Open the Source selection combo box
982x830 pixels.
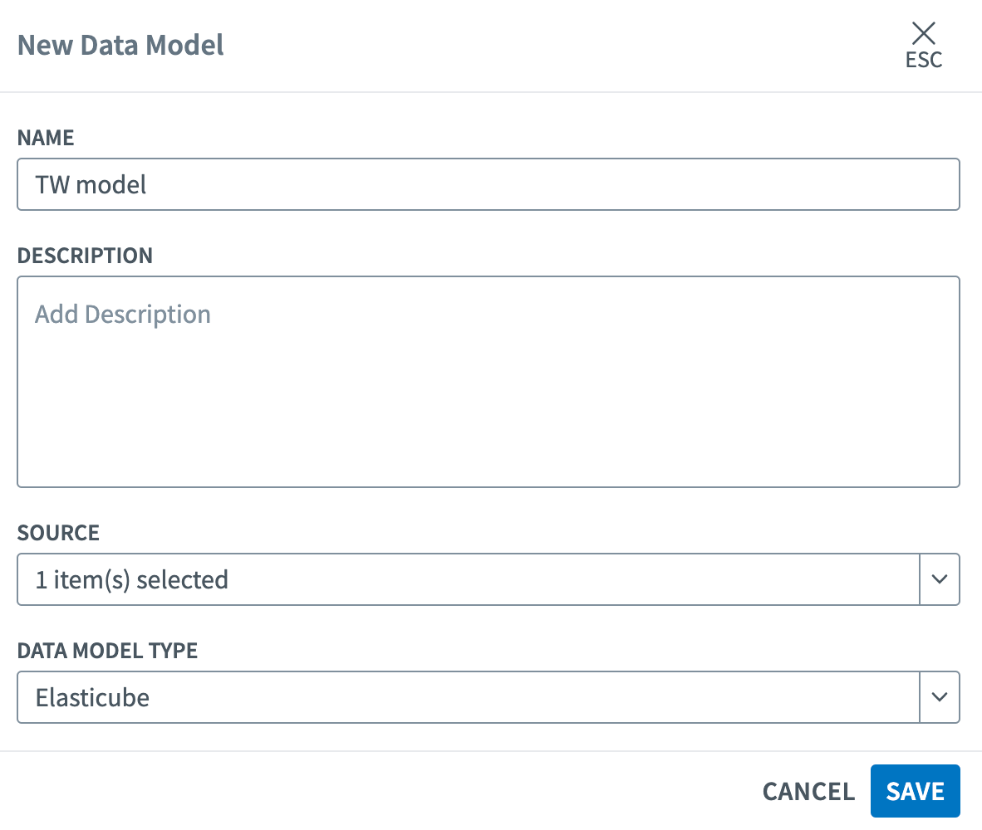click(x=468, y=579)
